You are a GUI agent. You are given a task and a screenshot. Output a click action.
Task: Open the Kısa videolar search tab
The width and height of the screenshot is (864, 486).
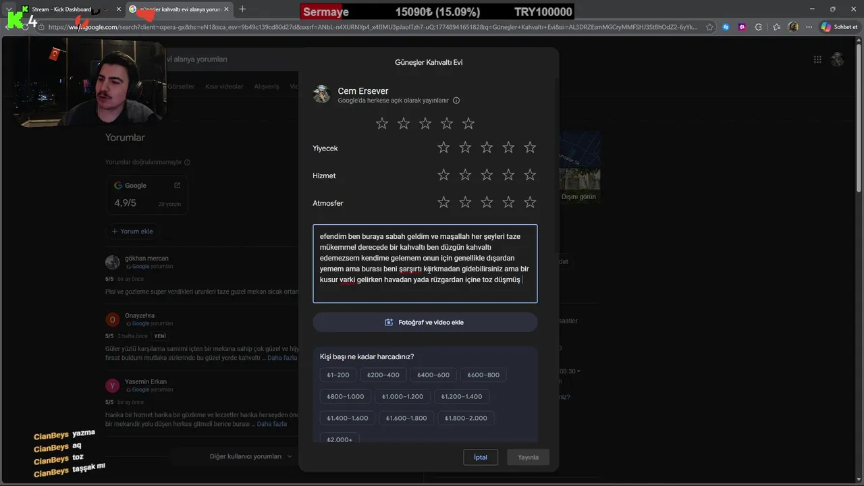(x=224, y=86)
